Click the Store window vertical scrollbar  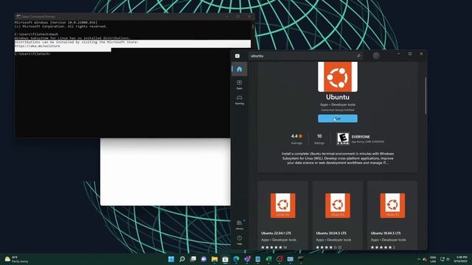[426, 96]
